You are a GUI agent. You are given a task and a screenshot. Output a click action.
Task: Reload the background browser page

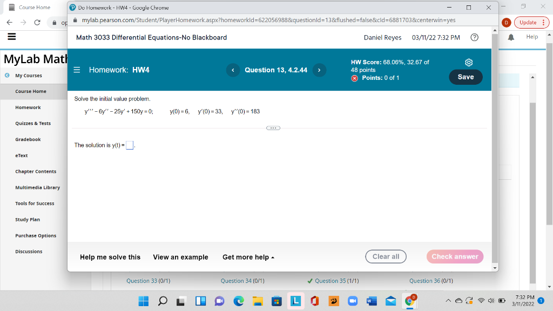click(37, 22)
